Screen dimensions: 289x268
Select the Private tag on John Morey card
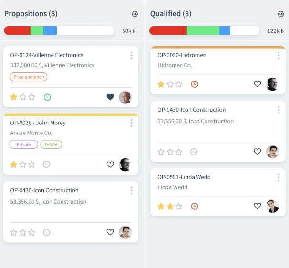coord(23,144)
